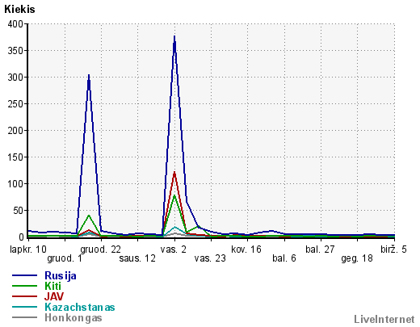Click the green Kiti legend line swatch
The width and height of the screenshot is (420, 327).
(x=24, y=286)
